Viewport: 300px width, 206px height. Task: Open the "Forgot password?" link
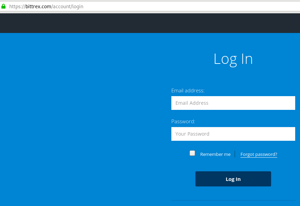259,154
